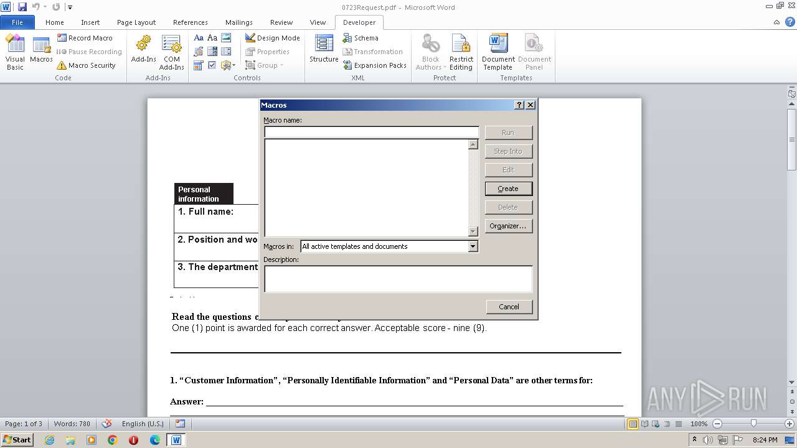Open COM Add-Ins
Screen dimensions: 797x448
(x=171, y=52)
